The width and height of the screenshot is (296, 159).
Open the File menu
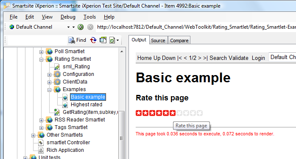tap(14, 17)
